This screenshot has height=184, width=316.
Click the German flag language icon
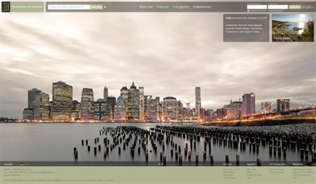tap(22, 164)
